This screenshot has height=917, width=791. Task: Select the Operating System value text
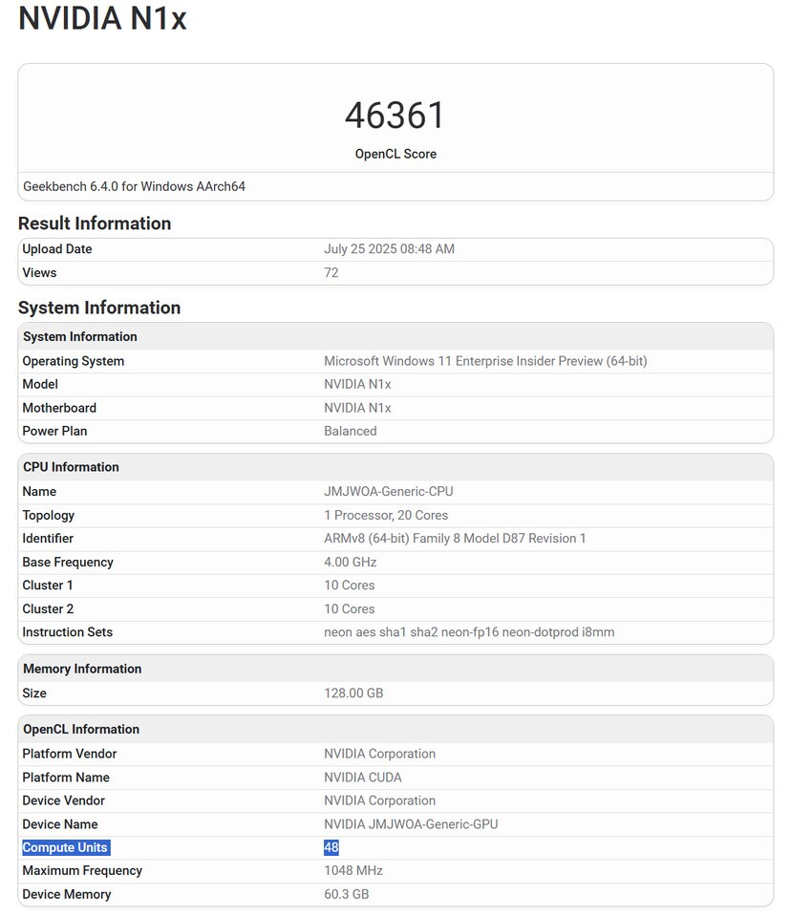(483, 361)
